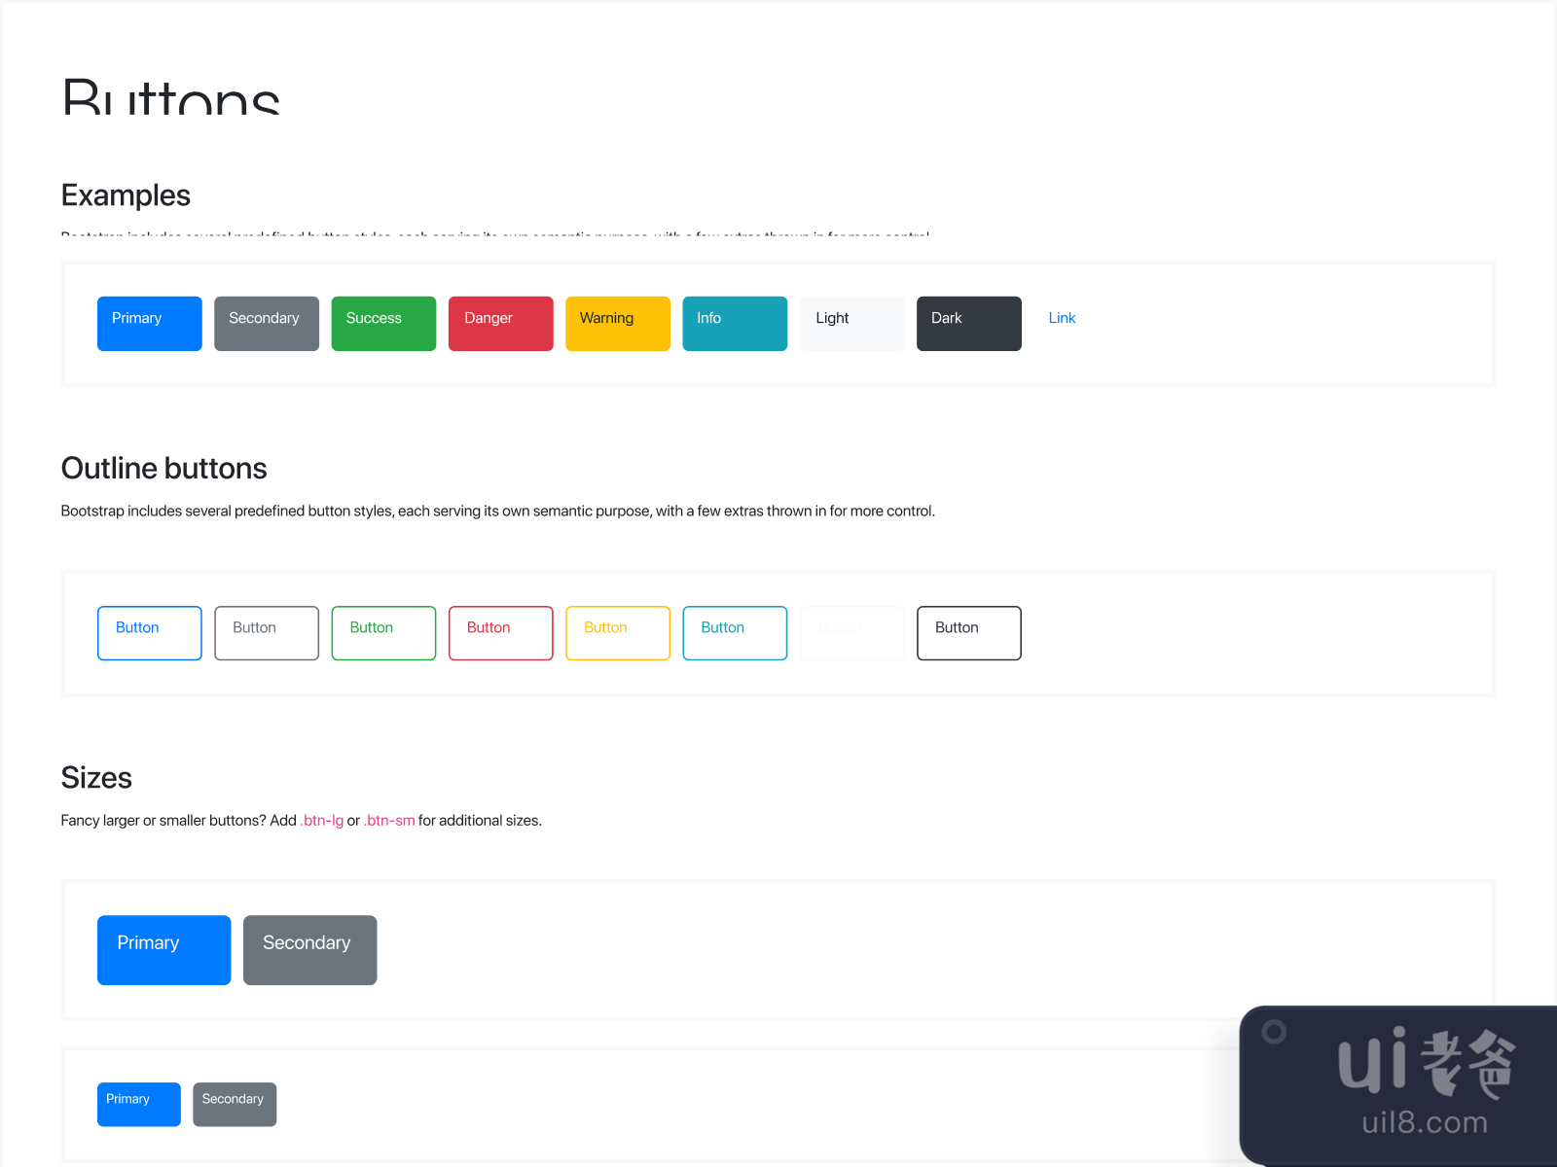Viewport: 1557px width, 1167px height.
Task: Click the teal outline Button
Action: 734,632
